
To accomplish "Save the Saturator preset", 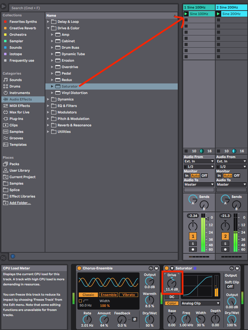I will (237, 268).
